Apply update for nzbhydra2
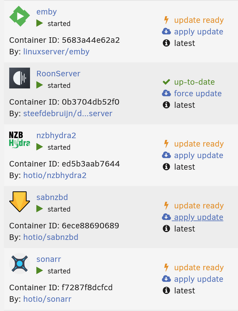Screen dimensions: 238x311 [199, 155]
